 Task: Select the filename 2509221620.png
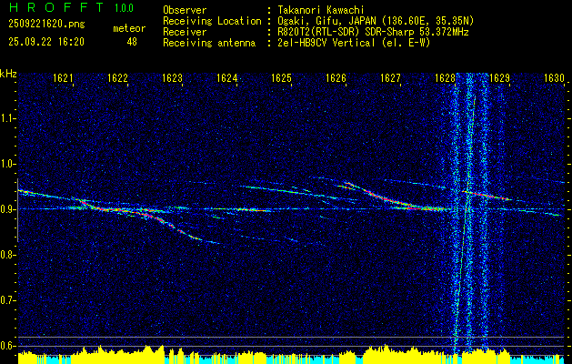[46, 25]
